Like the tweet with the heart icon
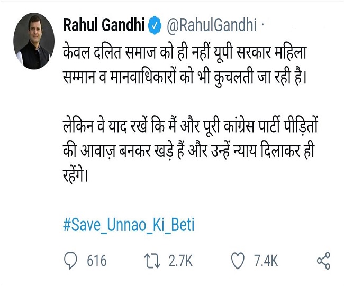 coord(238,261)
